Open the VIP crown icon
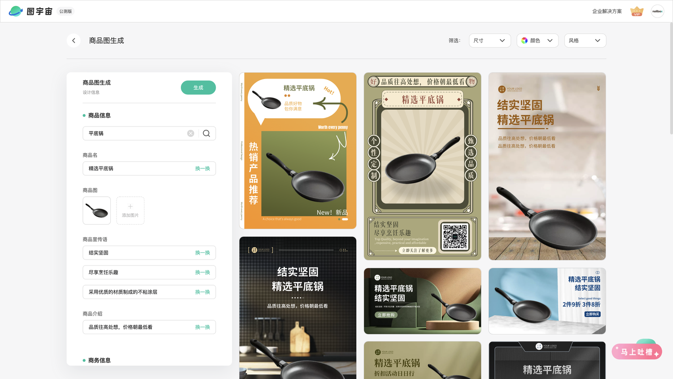Screen dimensions: 673x379 click(x=637, y=11)
